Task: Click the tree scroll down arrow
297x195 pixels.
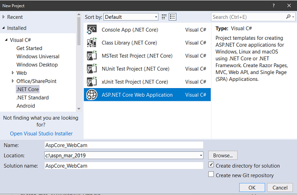Action: (79, 109)
